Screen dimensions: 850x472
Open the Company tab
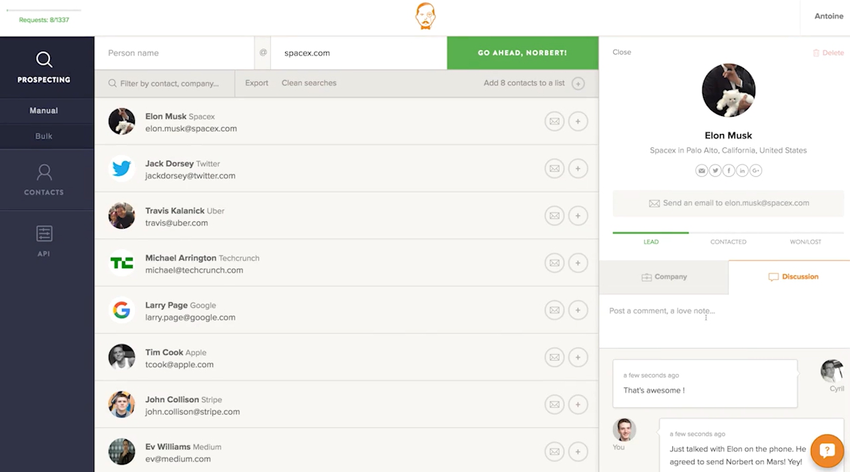[x=664, y=277]
